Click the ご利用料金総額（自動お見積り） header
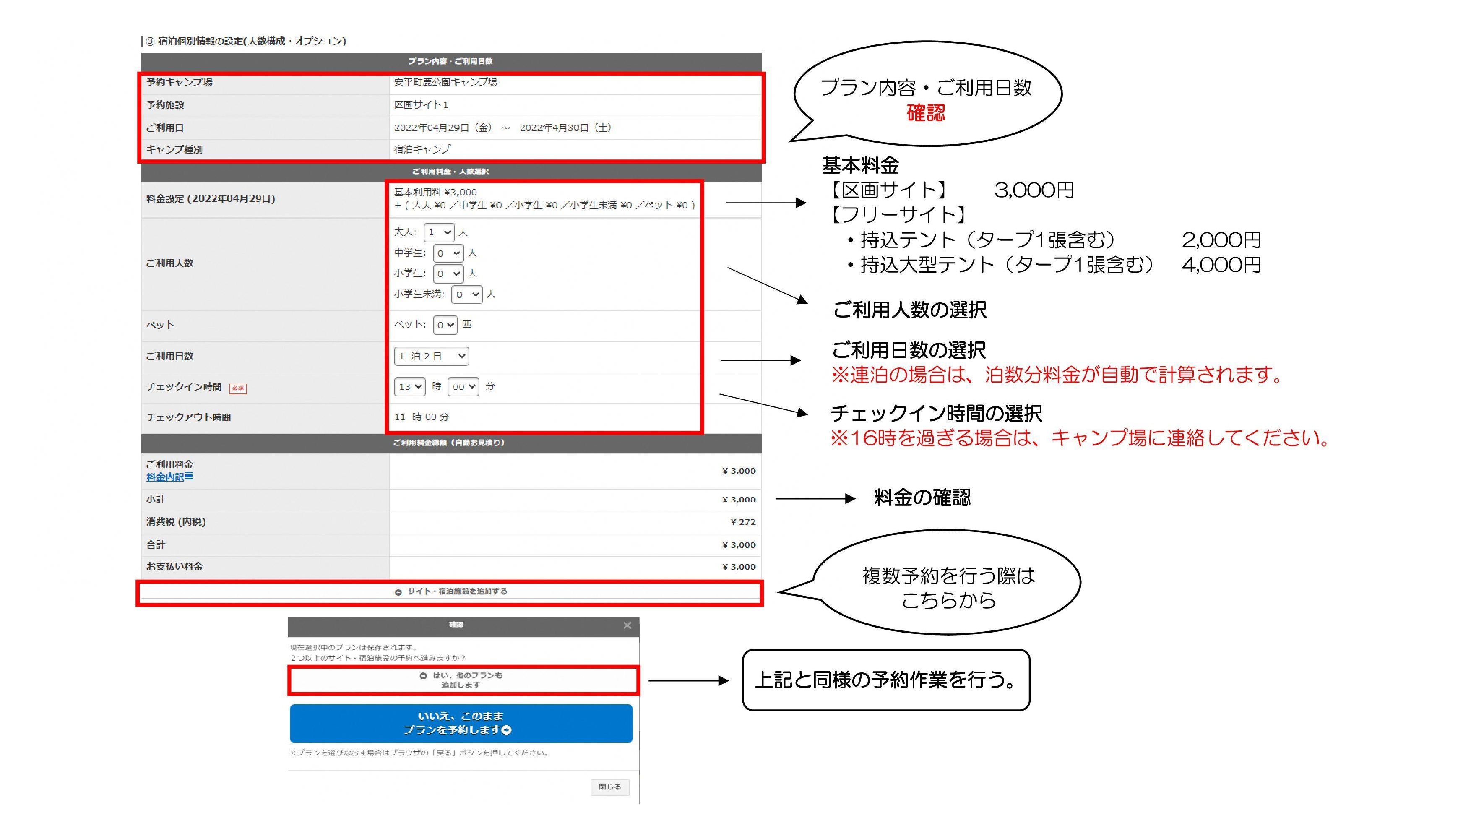The height and width of the screenshot is (831, 1471). (x=451, y=443)
